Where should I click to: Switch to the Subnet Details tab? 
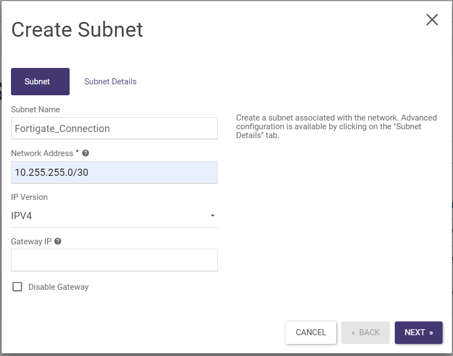(110, 82)
